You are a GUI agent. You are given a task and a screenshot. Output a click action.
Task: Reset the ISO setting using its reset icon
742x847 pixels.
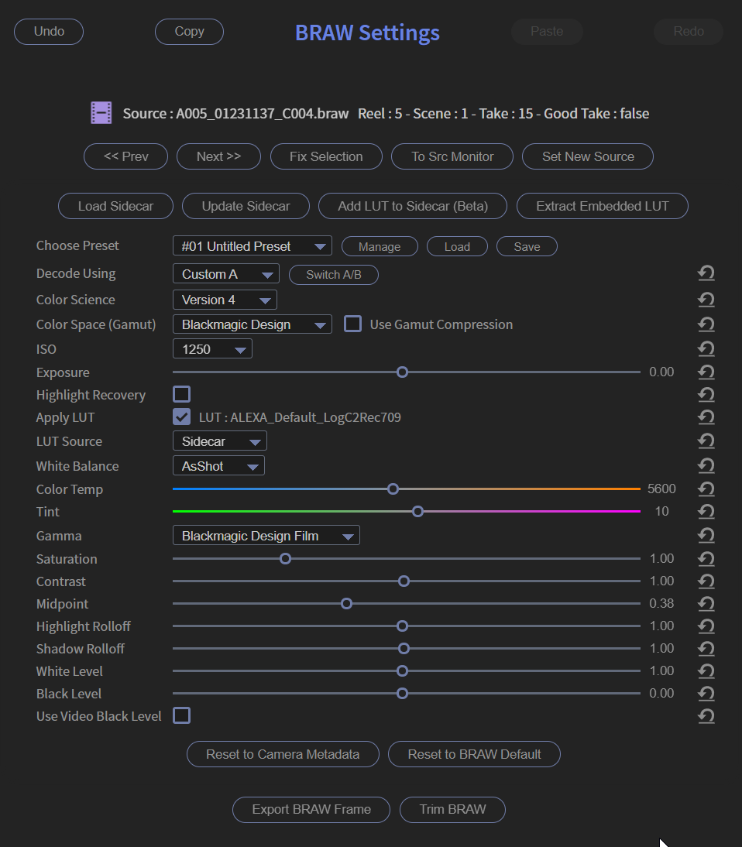[x=706, y=348]
